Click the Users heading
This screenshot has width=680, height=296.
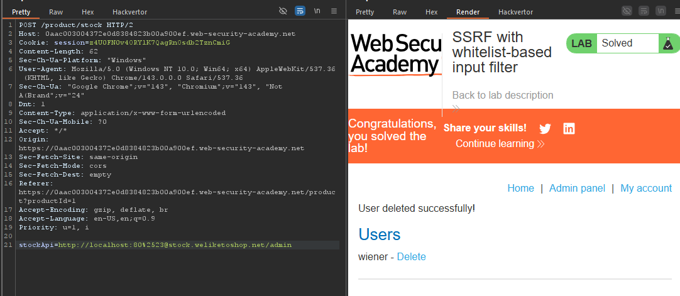point(380,234)
